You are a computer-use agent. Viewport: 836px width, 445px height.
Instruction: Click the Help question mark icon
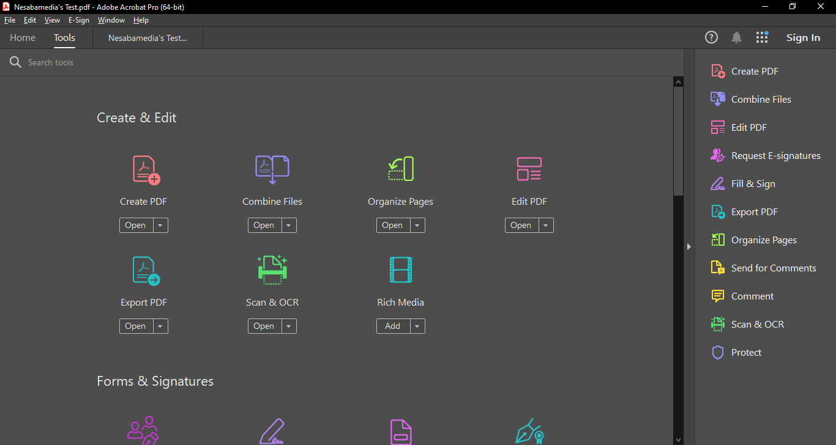(x=711, y=38)
